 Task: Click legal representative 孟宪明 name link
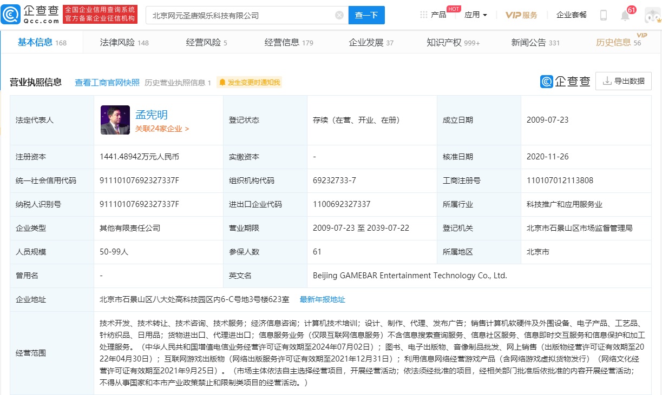(152, 115)
